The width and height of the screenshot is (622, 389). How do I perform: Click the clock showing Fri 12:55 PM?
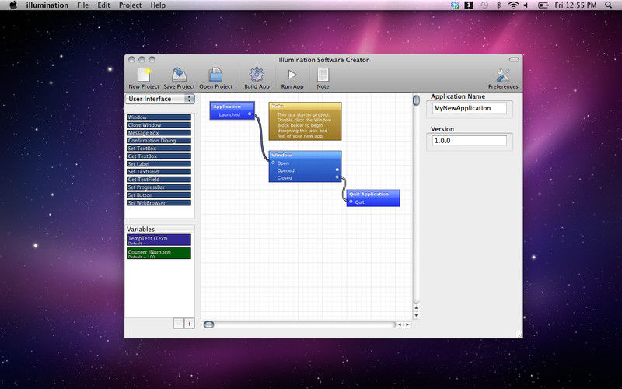pyautogui.click(x=575, y=5)
